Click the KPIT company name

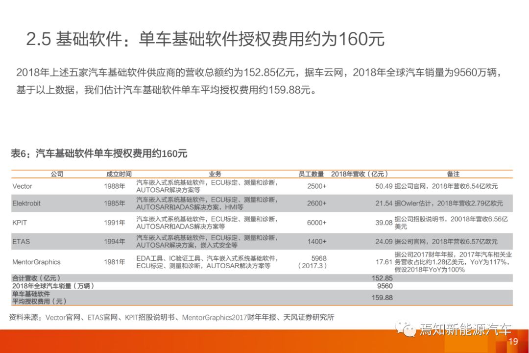coord(20,223)
